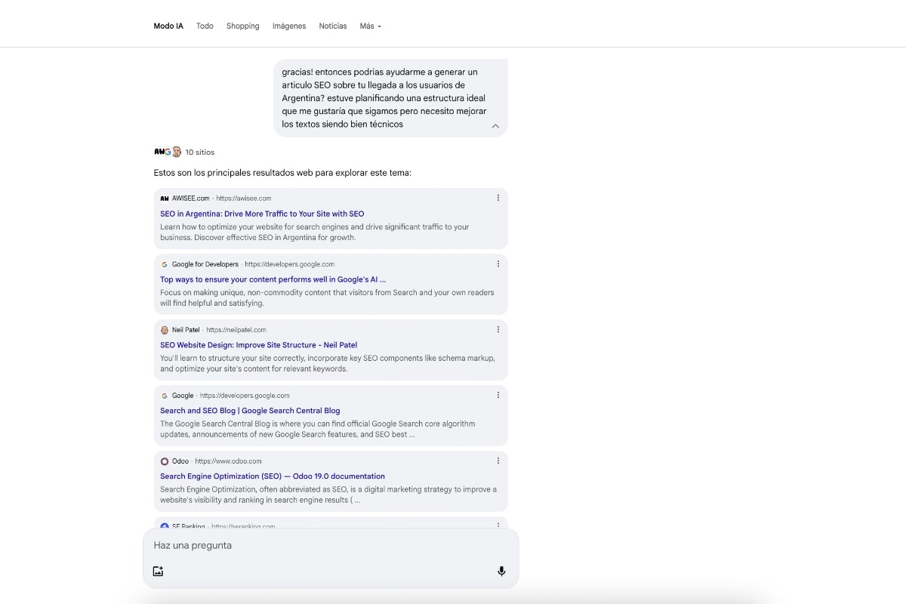
Task: Select the image upload icon in the question box
Action: (158, 571)
